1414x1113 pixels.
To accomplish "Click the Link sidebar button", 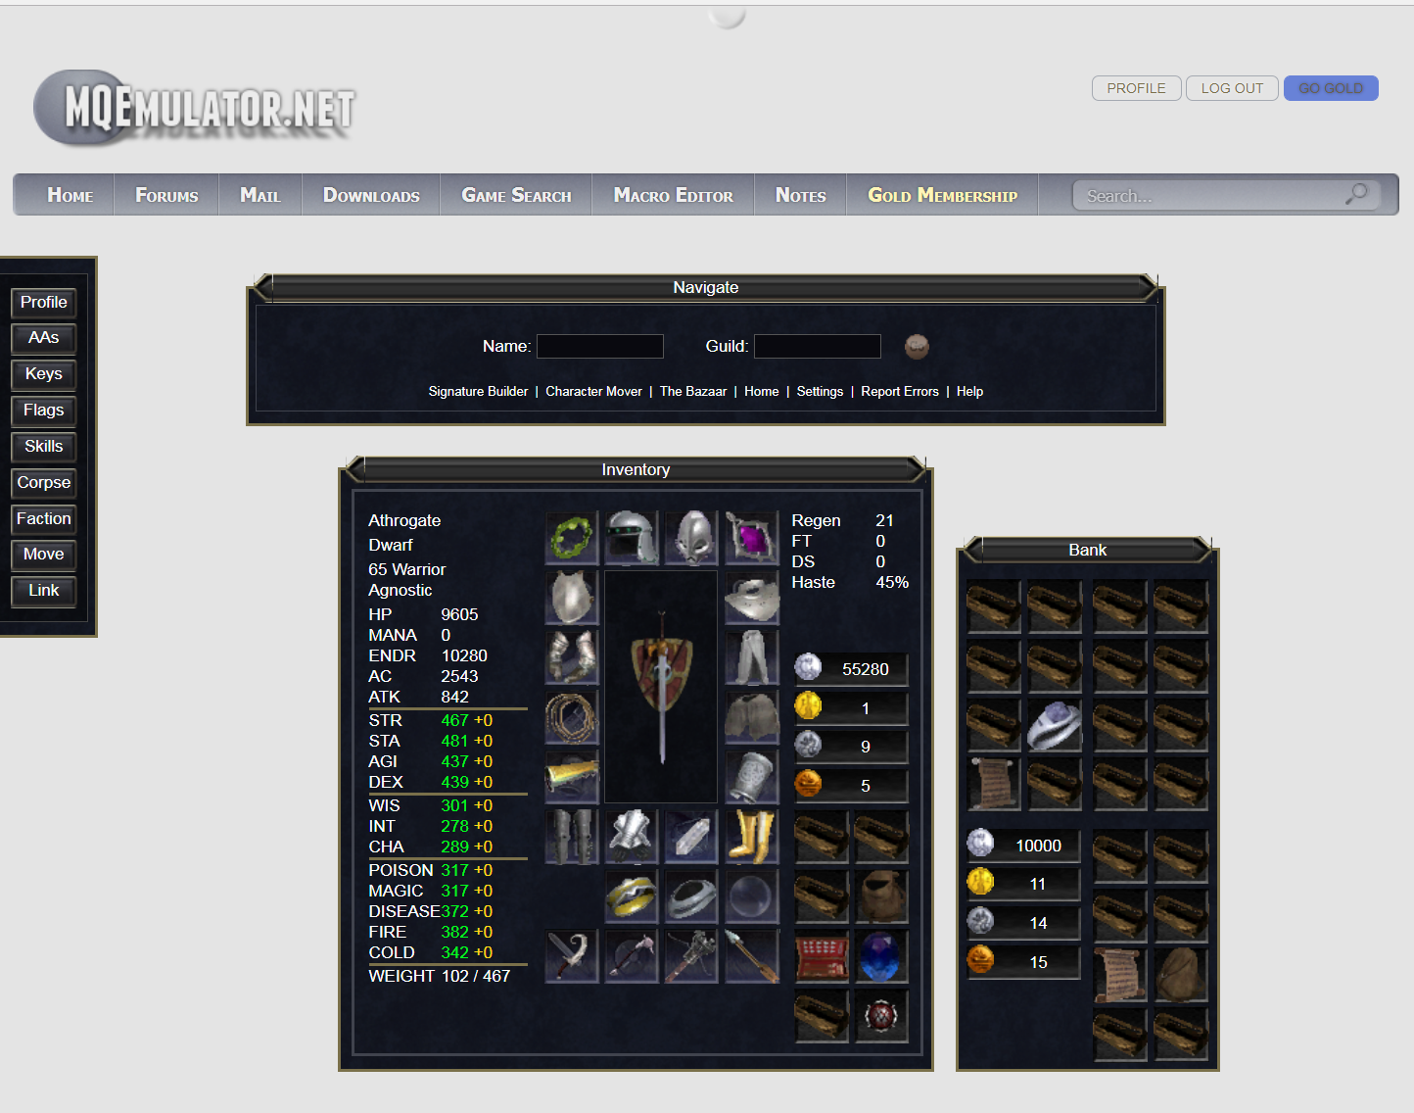I will tap(44, 591).
